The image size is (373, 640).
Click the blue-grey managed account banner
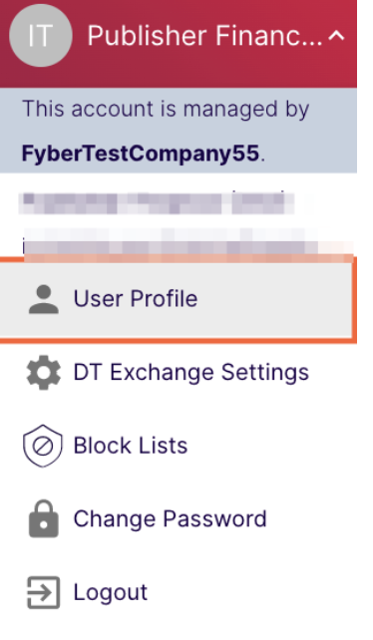pos(179,131)
